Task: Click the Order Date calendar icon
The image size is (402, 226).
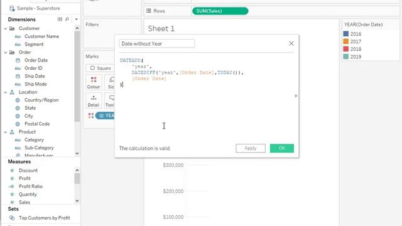Action: pos(18,60)
